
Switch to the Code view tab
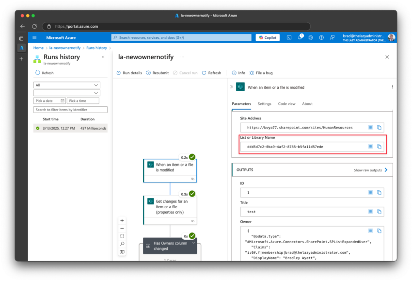coord(286,104)
